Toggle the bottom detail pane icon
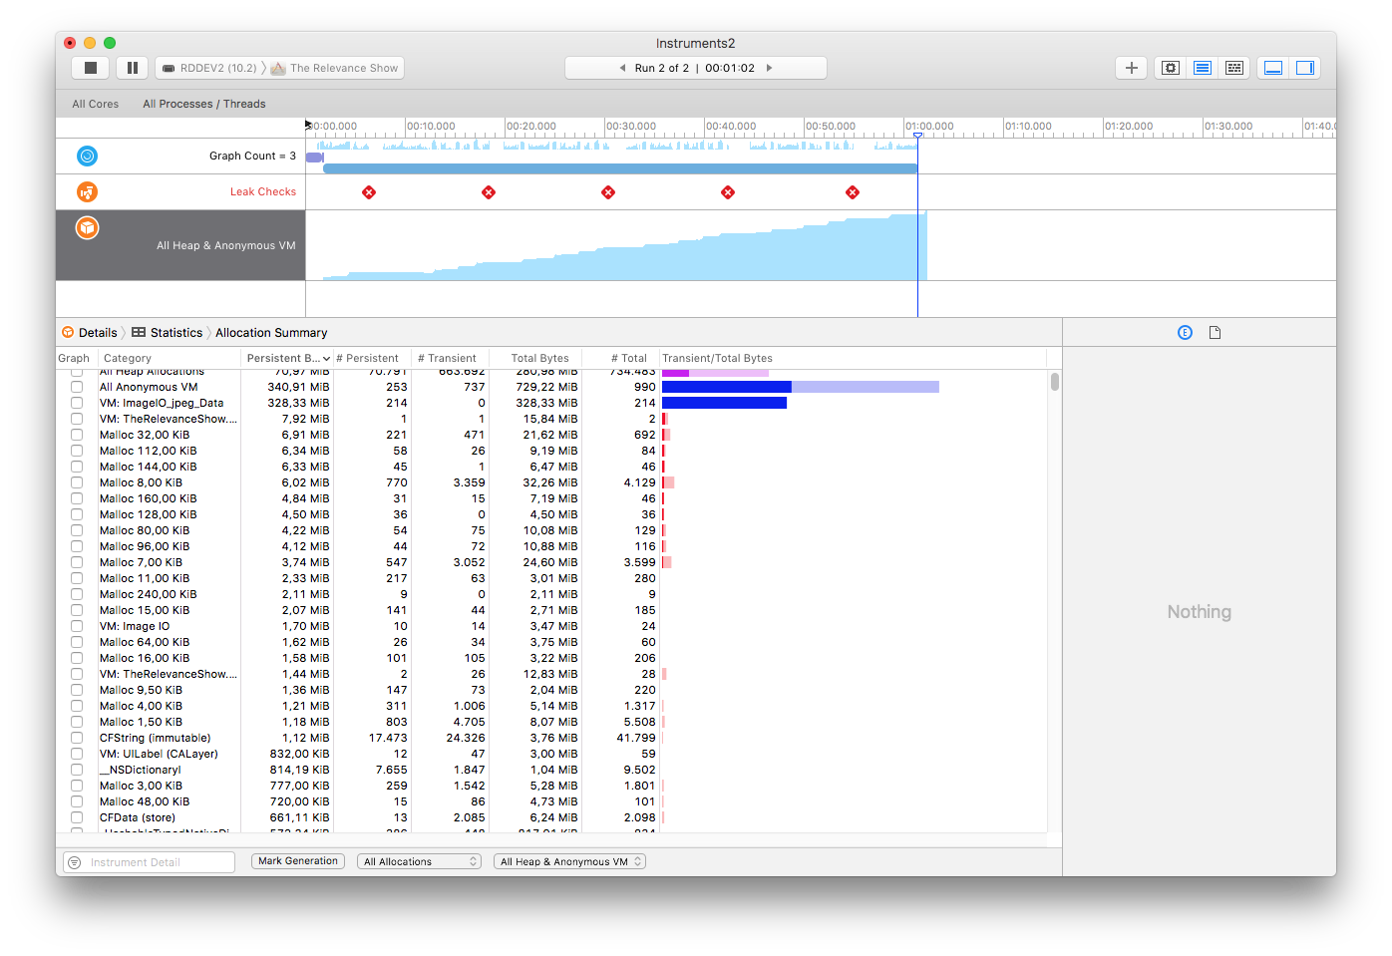This screenshot has width=1392, height=956. pos(1273,68)
